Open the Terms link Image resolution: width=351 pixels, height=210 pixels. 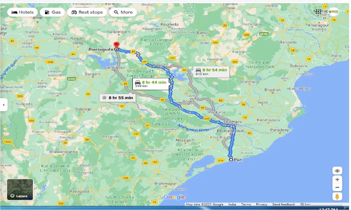click(x=245, y=204)
